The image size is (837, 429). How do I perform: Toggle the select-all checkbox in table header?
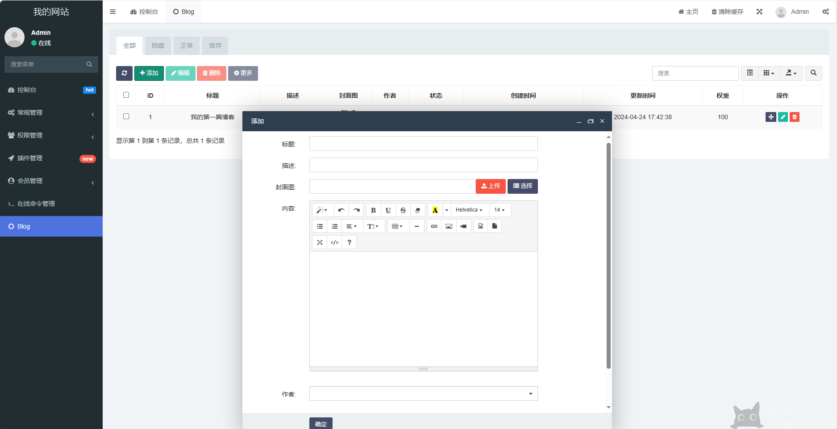tap(126, 95)
